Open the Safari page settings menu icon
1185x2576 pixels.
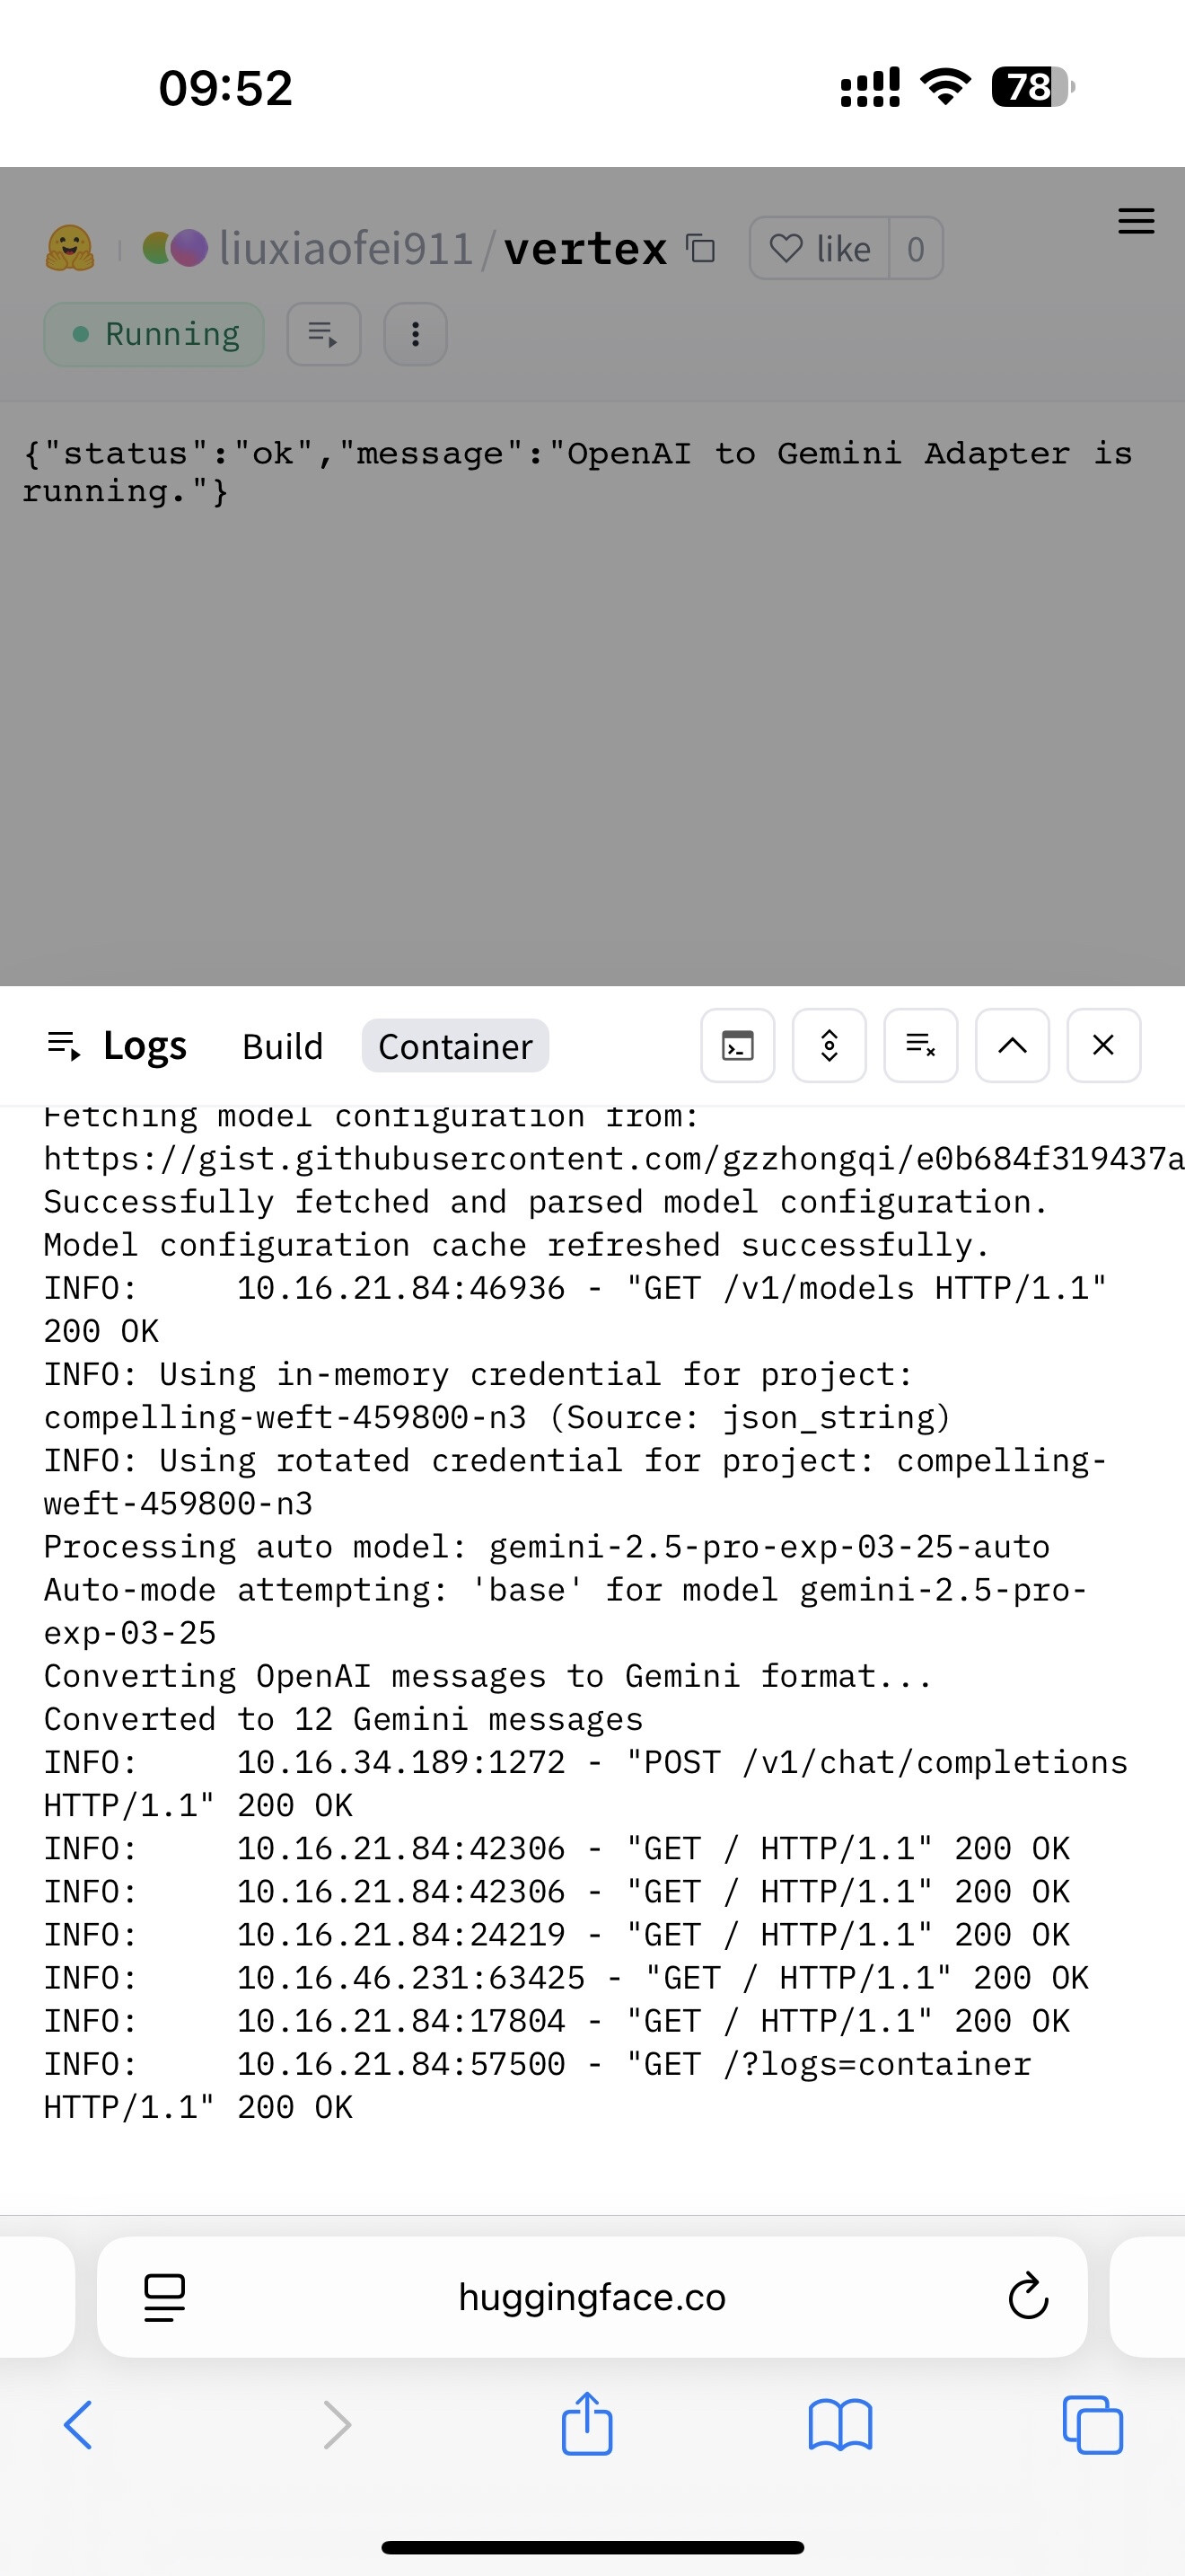point(165,2298)
